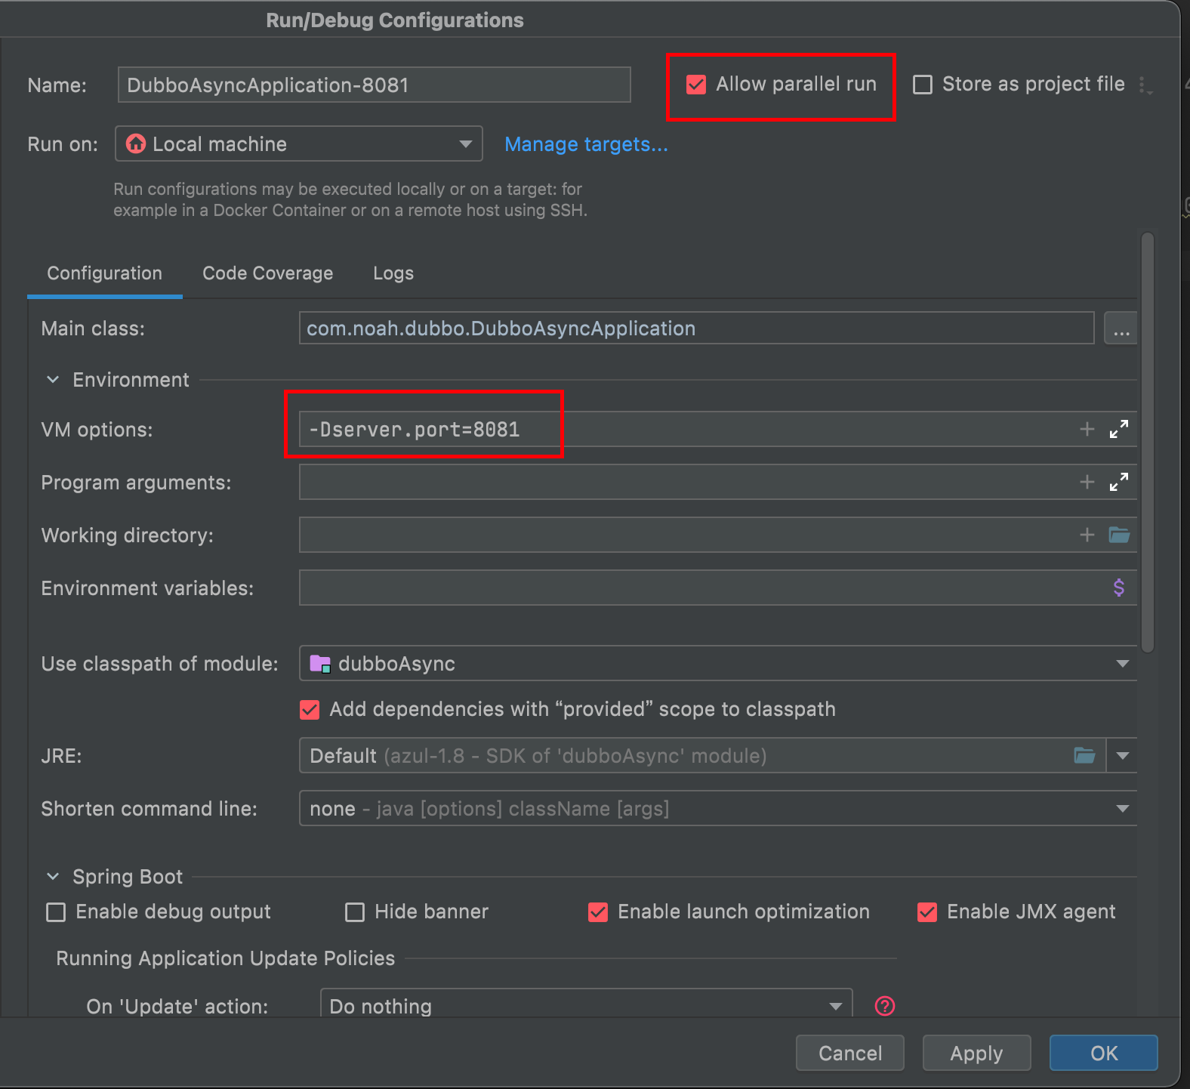Enable Store as project file
1190x1089 pixels.
tap(923, 85)
